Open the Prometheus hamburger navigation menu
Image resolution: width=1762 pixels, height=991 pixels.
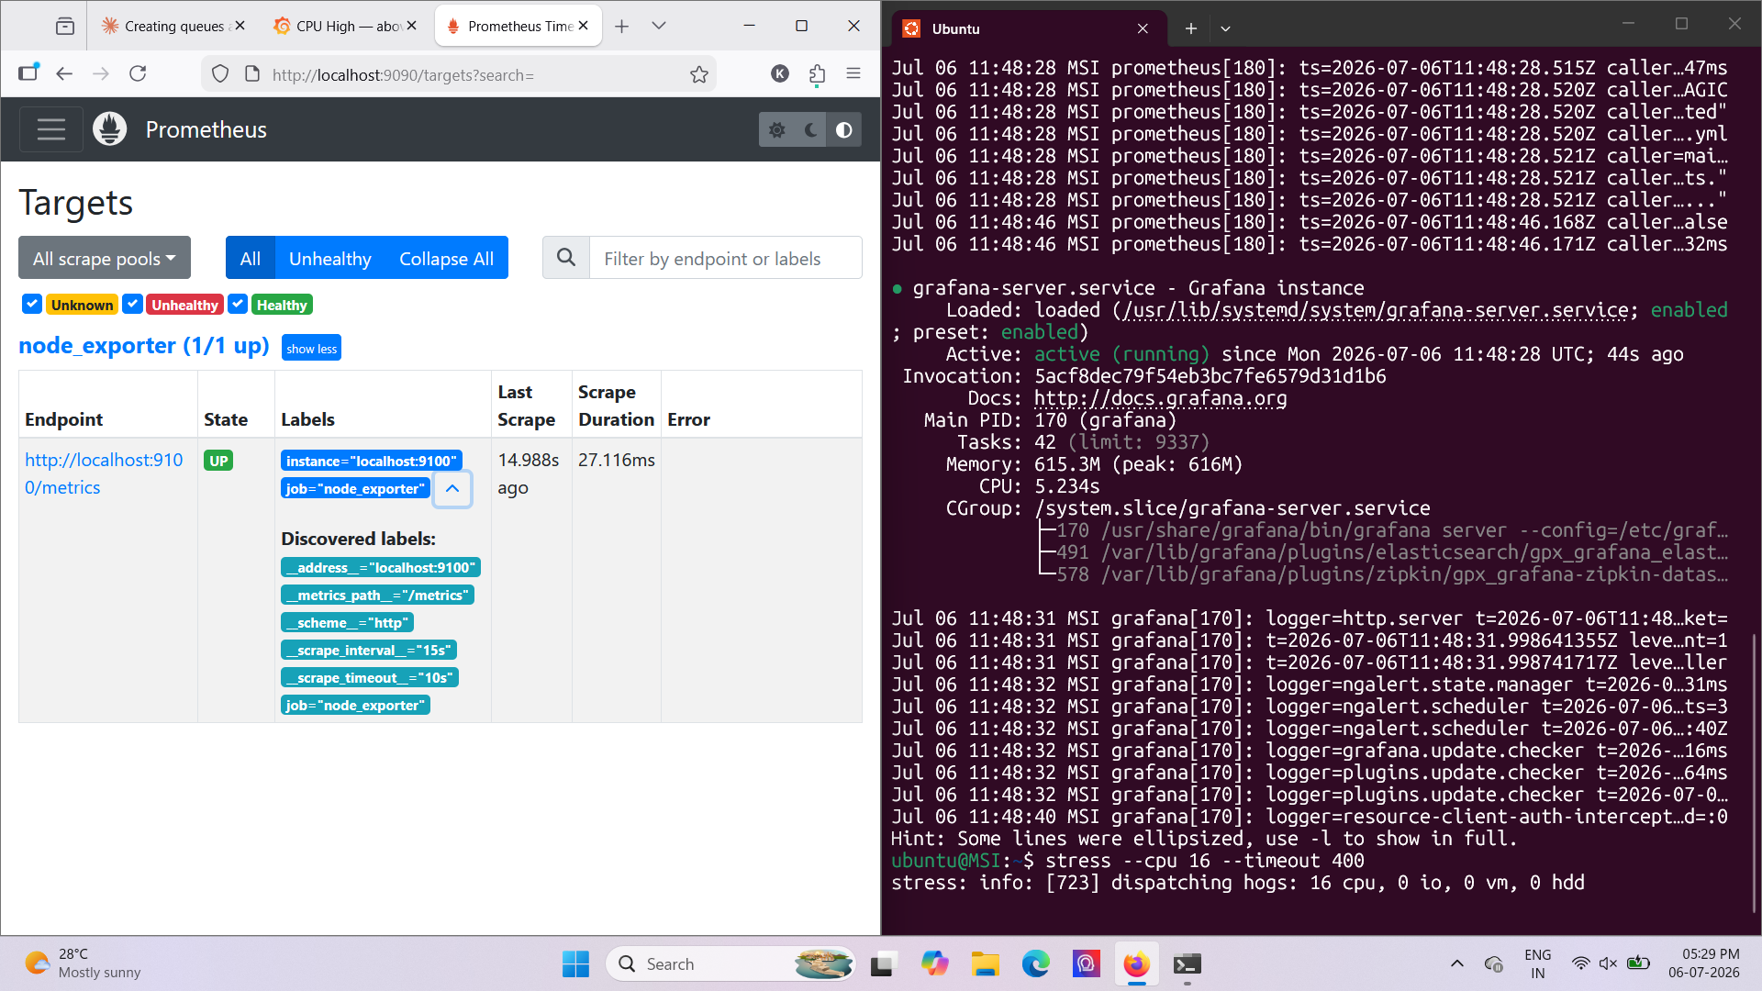51,129
